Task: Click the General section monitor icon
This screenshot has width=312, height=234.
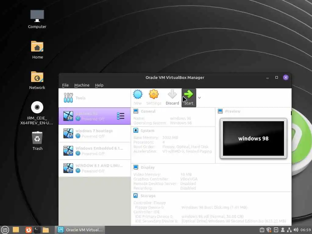Action: tap(136, 111)
